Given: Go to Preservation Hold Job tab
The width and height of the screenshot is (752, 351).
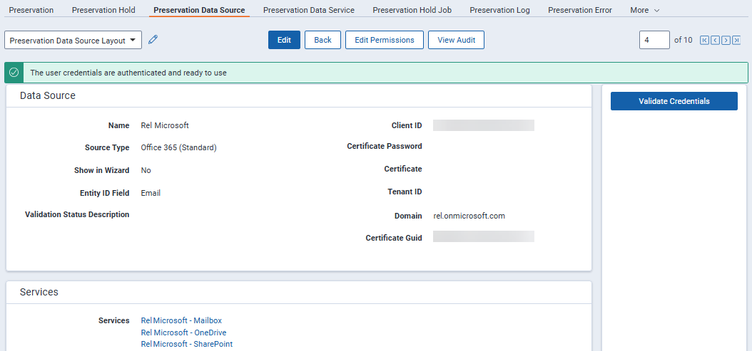Looking at the screenshot, I should pos(412,10).
